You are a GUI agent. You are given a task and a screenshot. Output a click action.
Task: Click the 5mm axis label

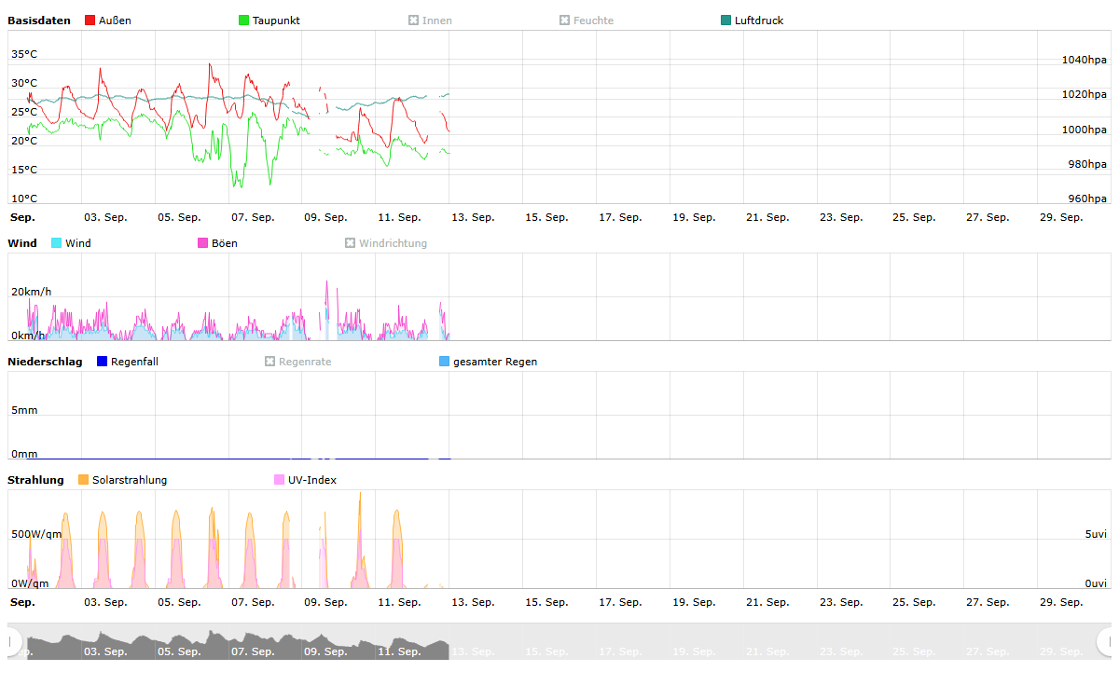[24, 410]
